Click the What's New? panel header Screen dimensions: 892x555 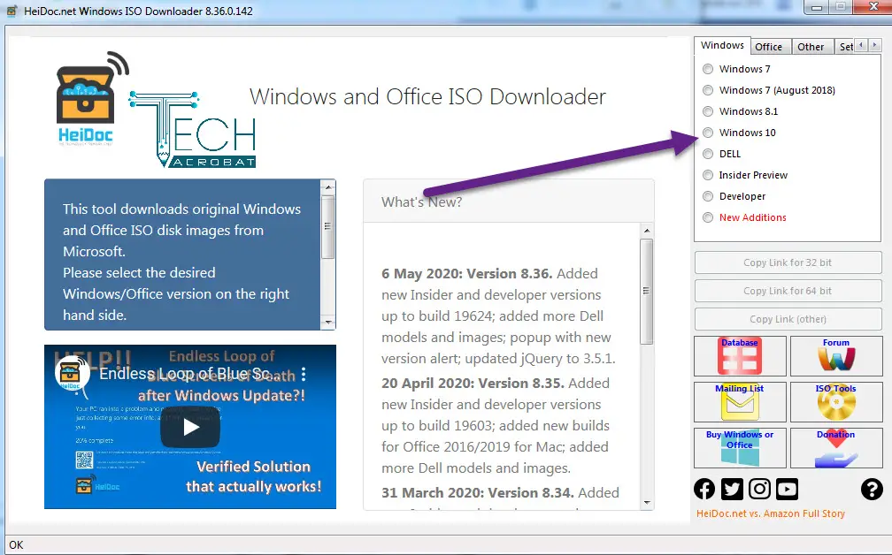pos(509,201)
